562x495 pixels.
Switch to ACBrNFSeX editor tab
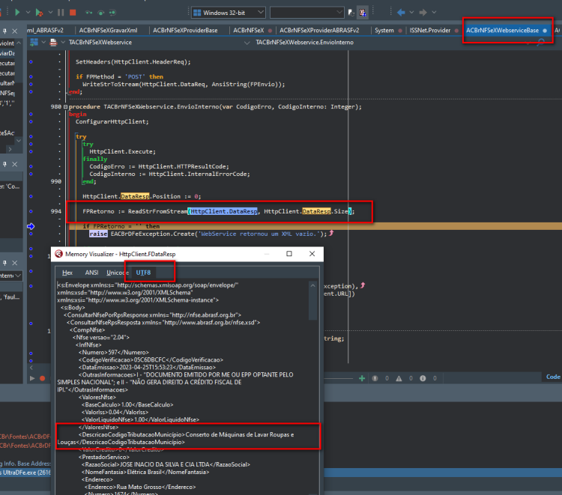pos(249,31)
